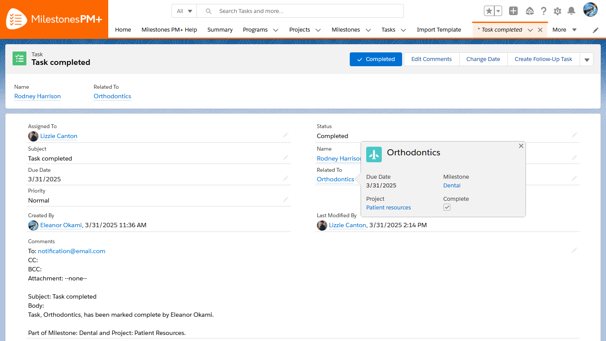Open Milestones PM+ Help tab

pyautogui.click(x=169, y=30)
